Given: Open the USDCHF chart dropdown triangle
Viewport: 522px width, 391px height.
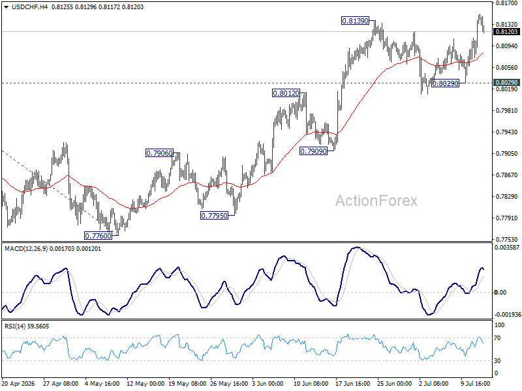Looking at the screenshot, I should point(6,7).
